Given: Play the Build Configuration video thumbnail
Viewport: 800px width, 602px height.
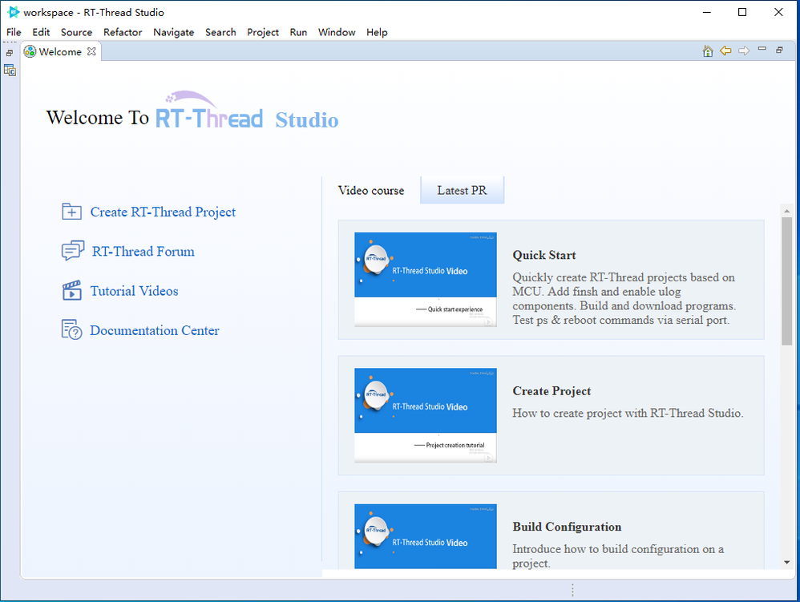Looking at the screenshot, I should (x=426, y=536).
